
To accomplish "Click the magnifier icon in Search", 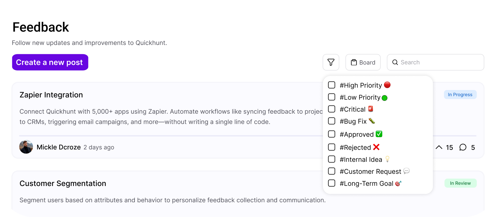I will pos(395,62).
